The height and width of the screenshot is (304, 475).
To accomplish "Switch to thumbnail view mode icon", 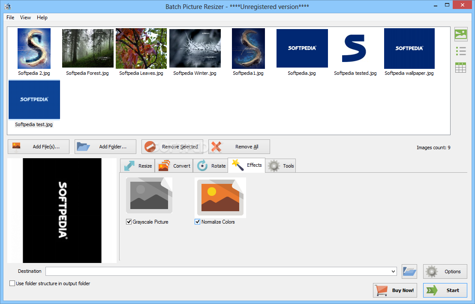I will pos(461,34).
